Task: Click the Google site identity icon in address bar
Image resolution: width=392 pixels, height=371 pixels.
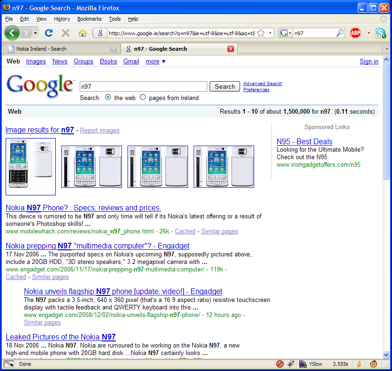Action: (x=100, y=33)
